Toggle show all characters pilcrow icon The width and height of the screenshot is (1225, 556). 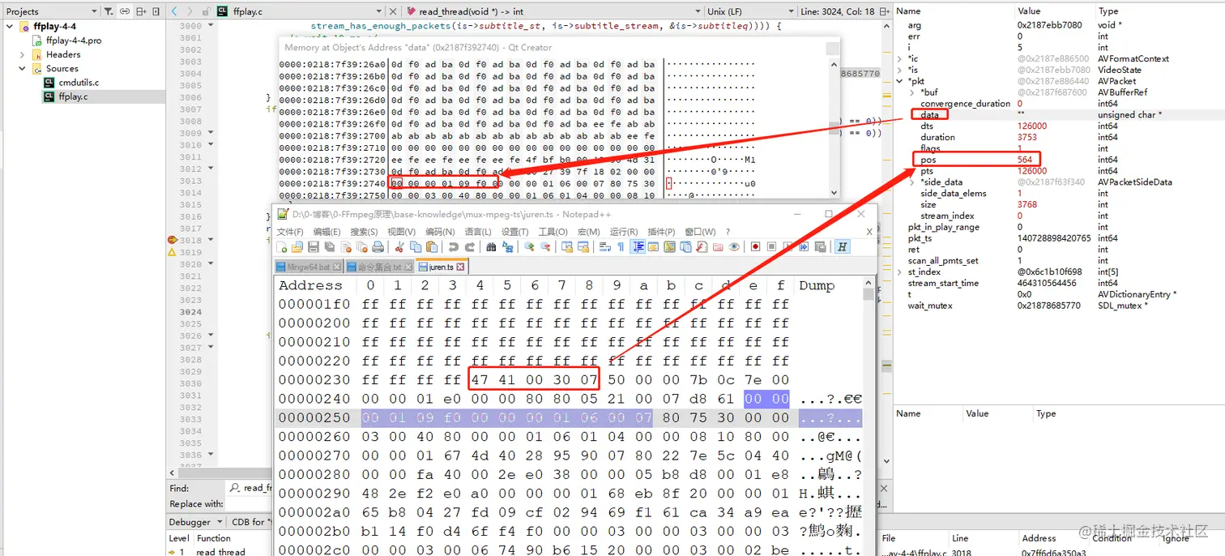[621, 247]
